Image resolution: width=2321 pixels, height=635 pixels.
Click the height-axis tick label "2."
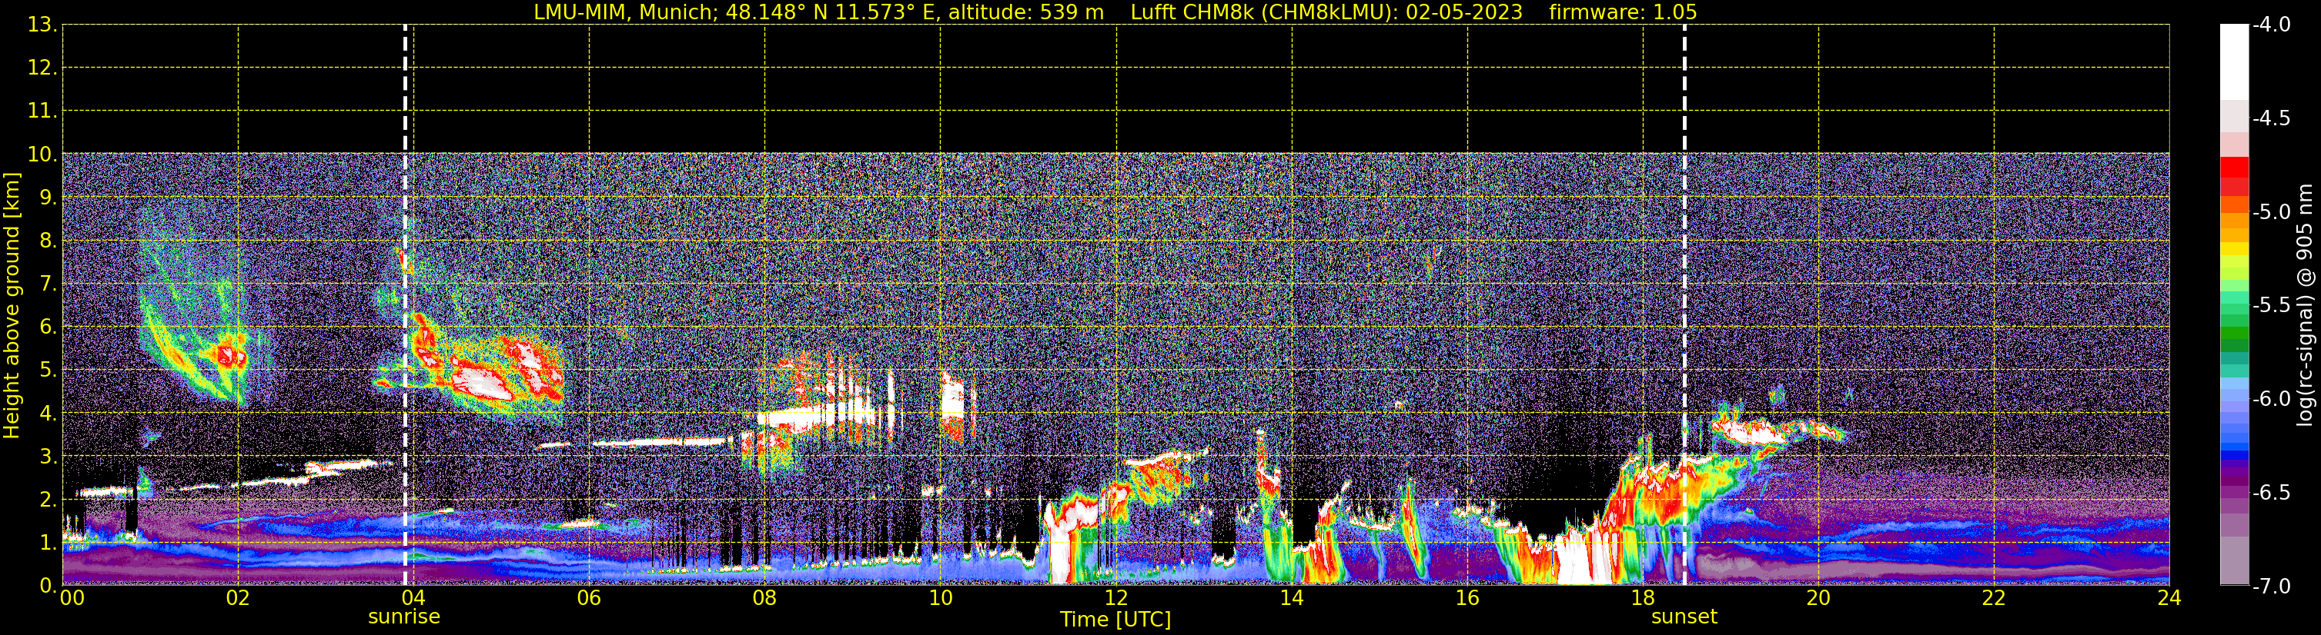pyautogui.click(x=48, y=499)
